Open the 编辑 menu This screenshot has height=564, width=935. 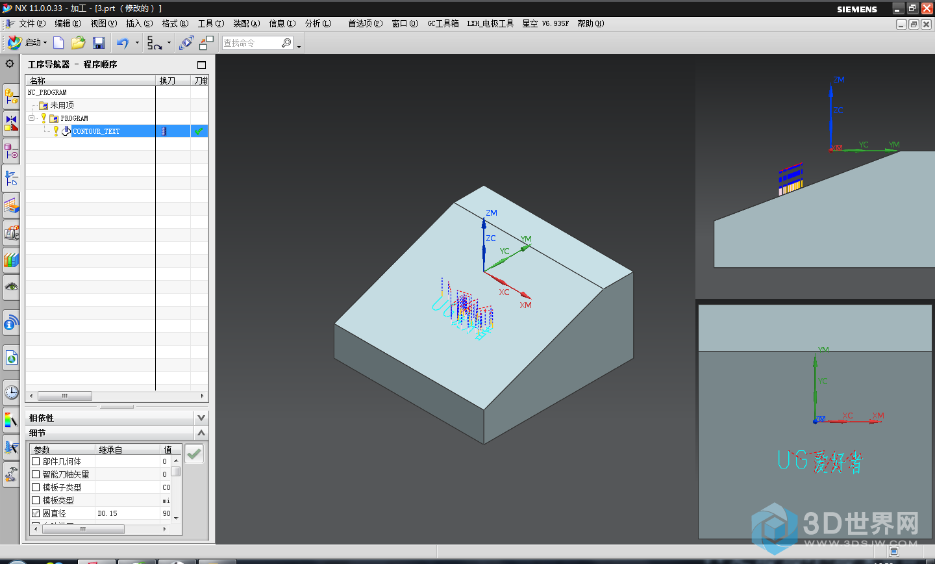pyautogui.click(x=68, y=23)
